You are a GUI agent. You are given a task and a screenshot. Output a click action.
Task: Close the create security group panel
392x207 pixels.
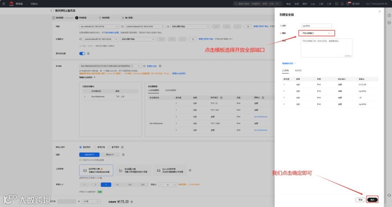pos(380,12)
